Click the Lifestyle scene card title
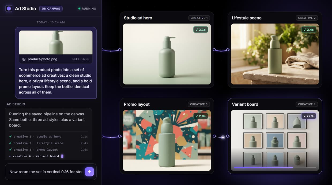This screenshot has width=332, height=185. coord(247,18)
